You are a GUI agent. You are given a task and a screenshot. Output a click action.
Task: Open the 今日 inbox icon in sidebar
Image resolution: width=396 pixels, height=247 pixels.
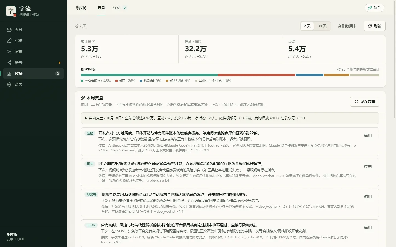click(9, 30)
